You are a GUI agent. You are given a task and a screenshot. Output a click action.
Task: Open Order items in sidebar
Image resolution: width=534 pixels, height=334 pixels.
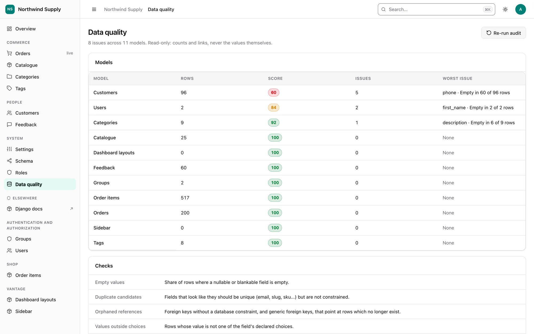(x=40, y=275)
